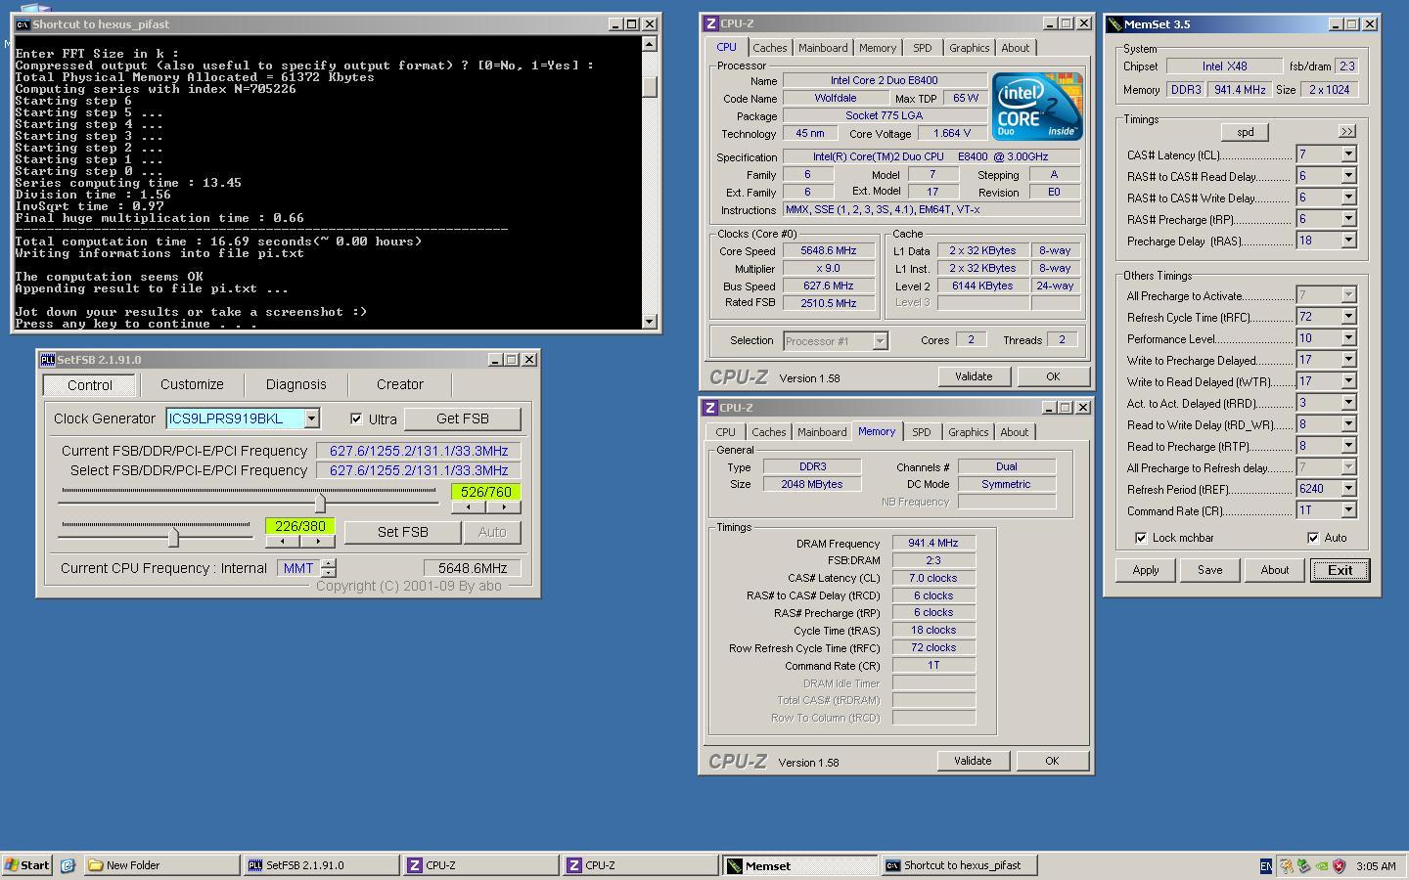Click Validate in upper CPU-Z window
1409x880 pixels.
click(974, 376)
